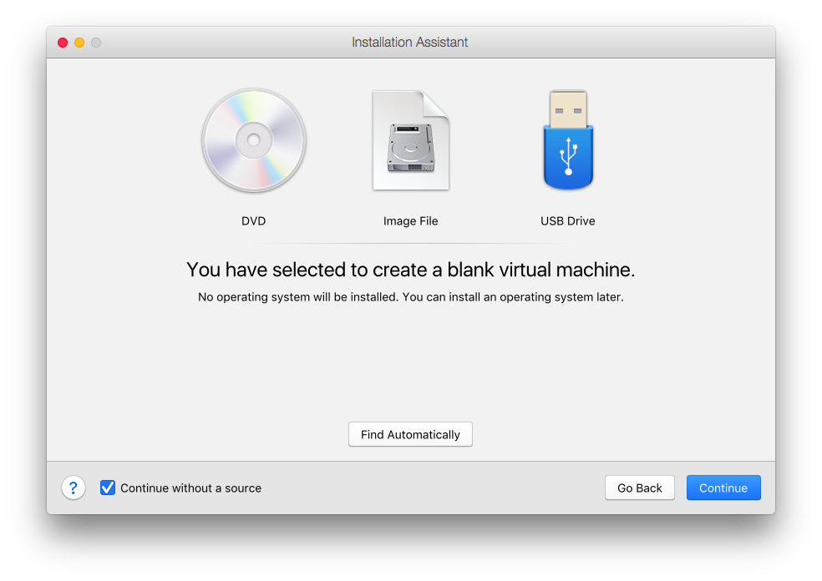Minimize the window using the yellow button

click(79, 43)
